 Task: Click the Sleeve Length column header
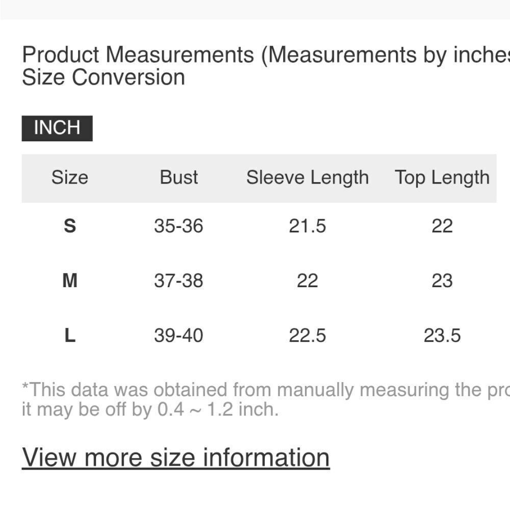pos(307,177)
